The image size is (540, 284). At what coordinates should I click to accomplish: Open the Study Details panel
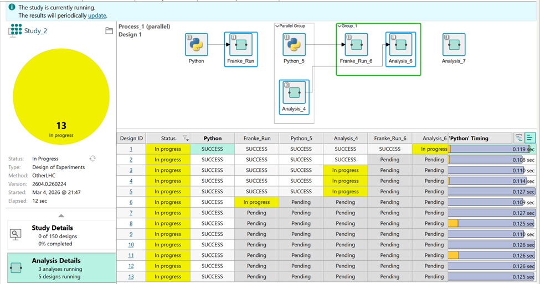(61, 235)
